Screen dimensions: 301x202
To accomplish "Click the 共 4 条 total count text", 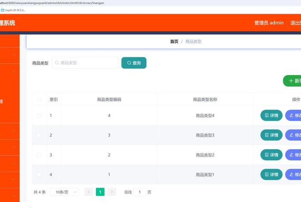I will click(40, 192).
